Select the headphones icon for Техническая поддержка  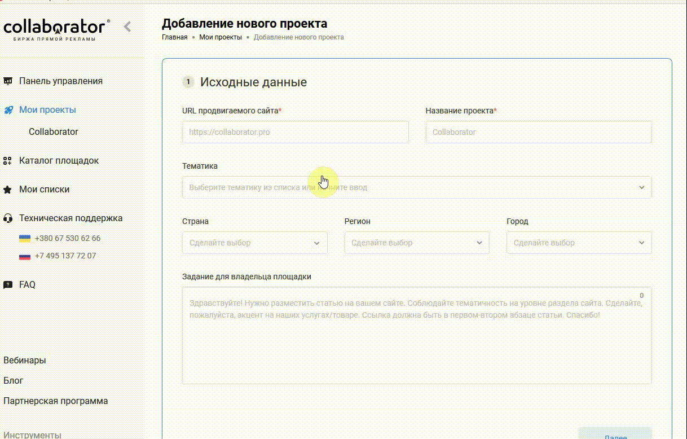coord(8,218)
